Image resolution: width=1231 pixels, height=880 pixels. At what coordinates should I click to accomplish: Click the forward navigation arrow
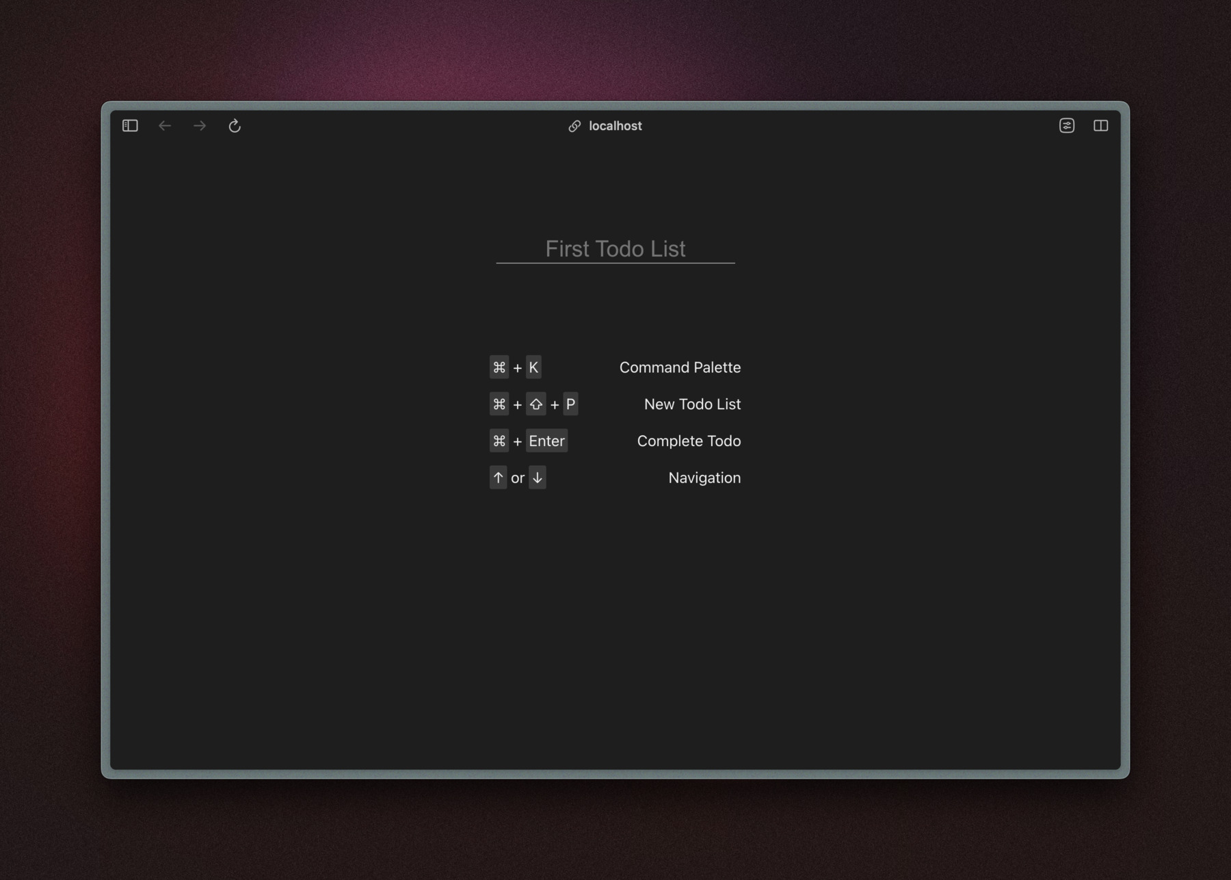(x=199, y=126)
